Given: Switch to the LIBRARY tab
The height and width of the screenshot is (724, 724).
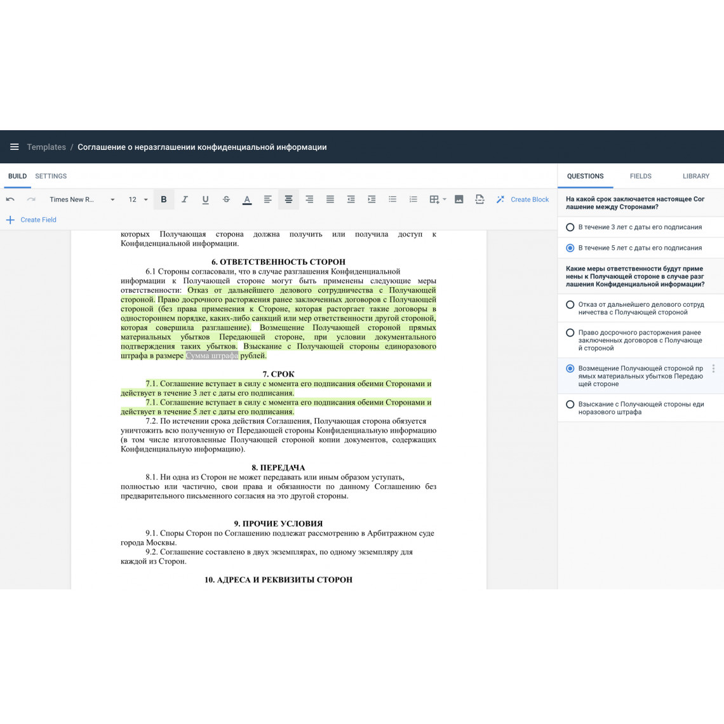Looking at the screenshot, I should pos(696,176).
